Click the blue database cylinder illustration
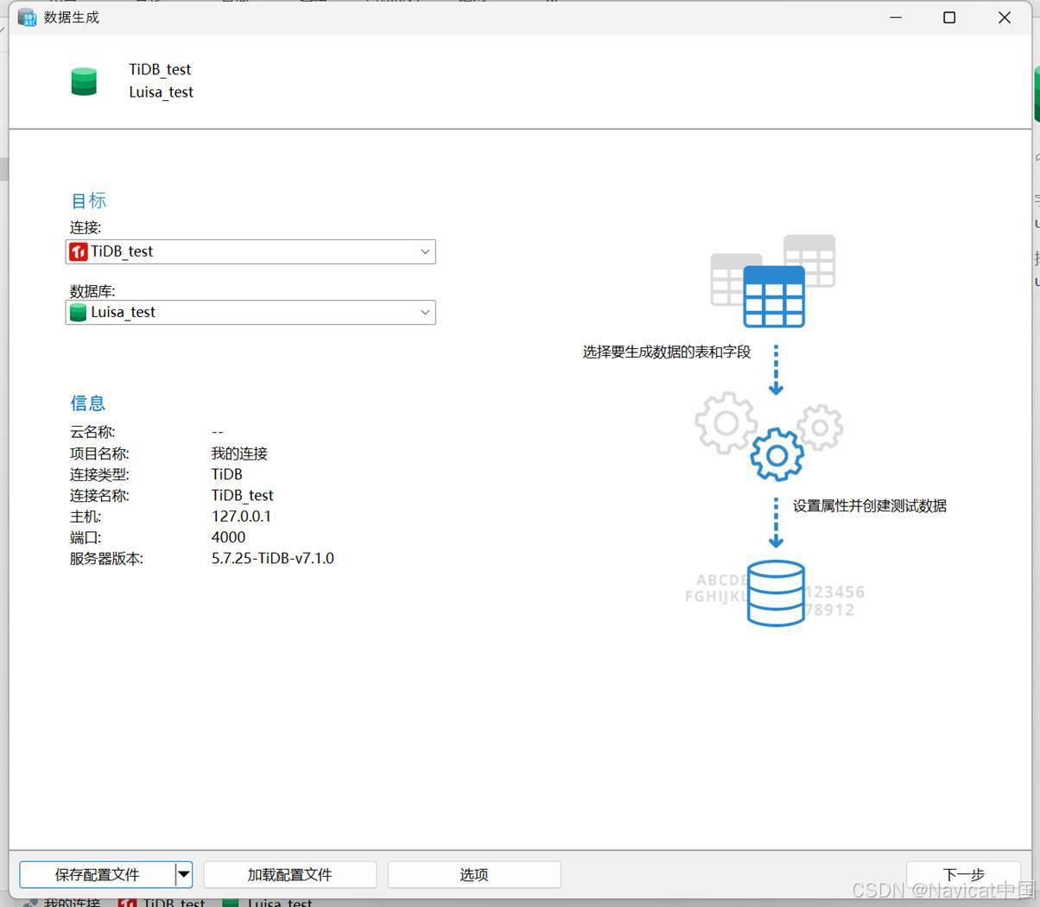The image size is (1040, 907). click(776, 593)
